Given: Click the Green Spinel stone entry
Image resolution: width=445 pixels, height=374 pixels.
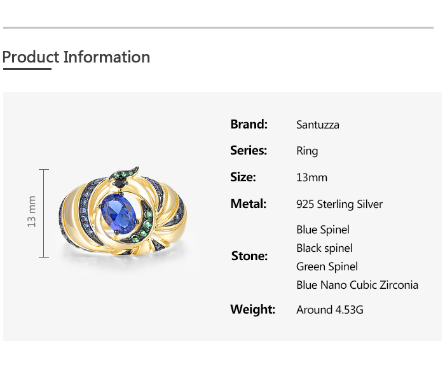Looking at the screenshot, I should (x=327, y=267).
